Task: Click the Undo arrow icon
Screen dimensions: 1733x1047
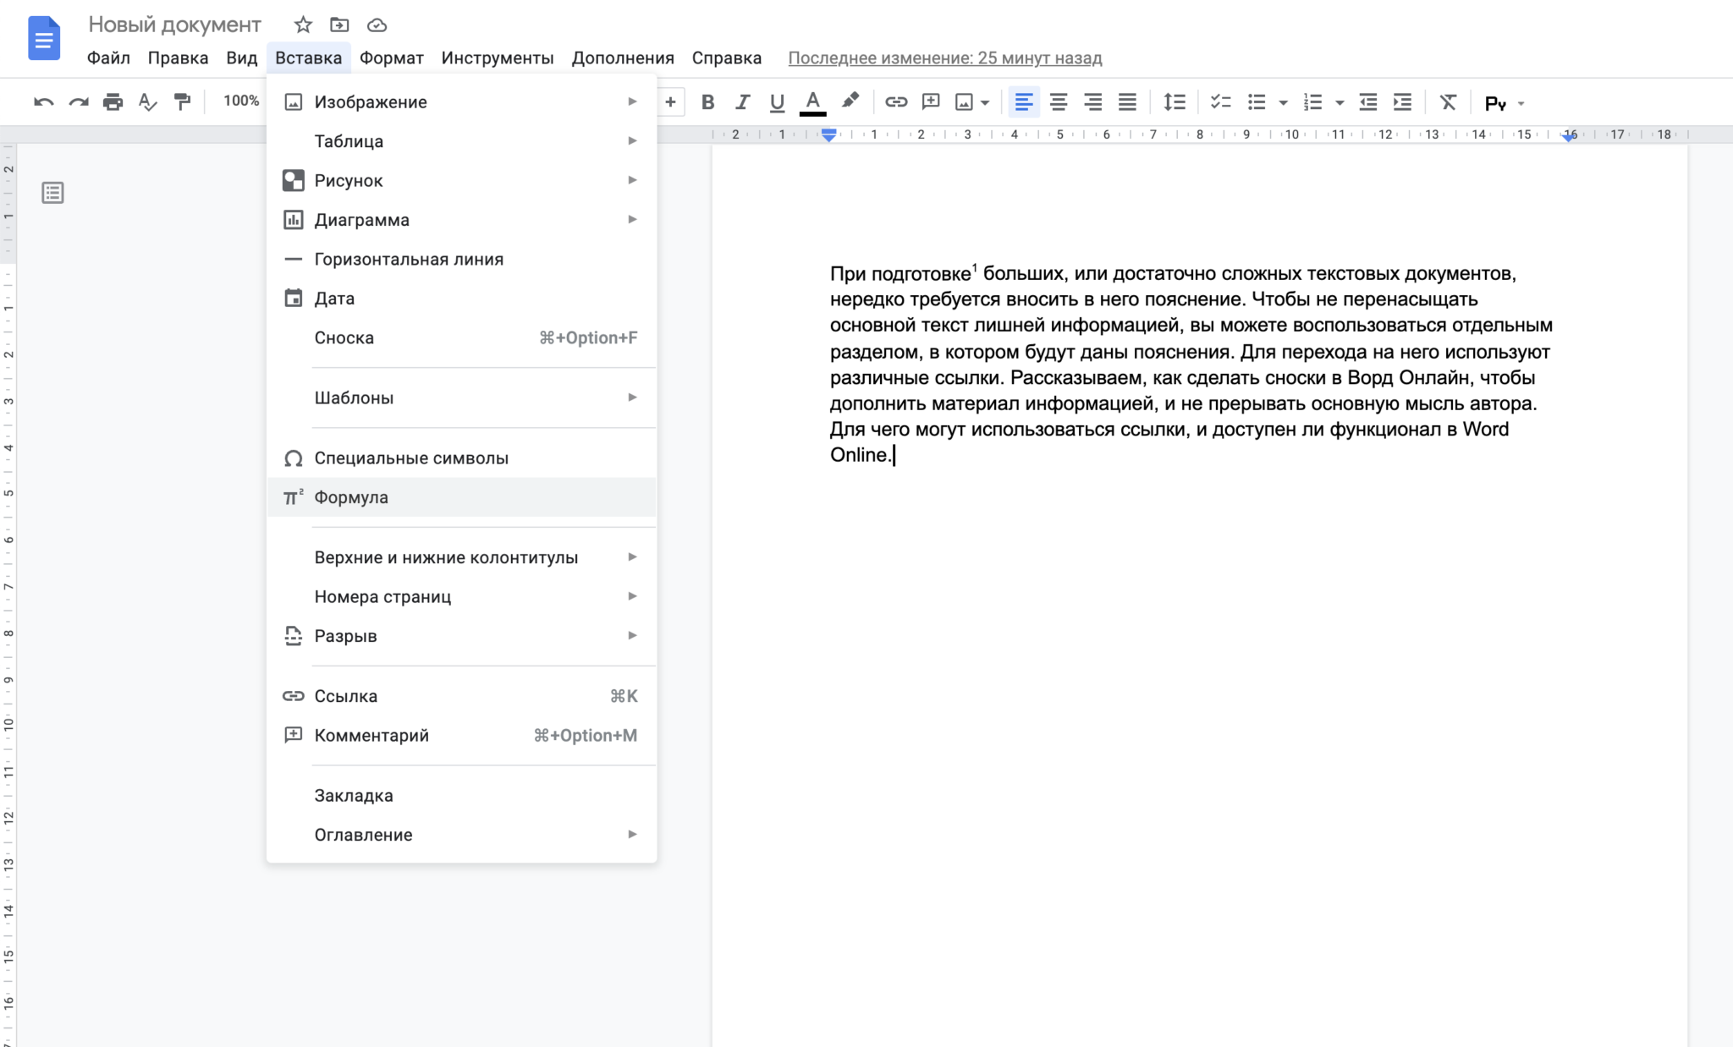Action: pos(43,102)
